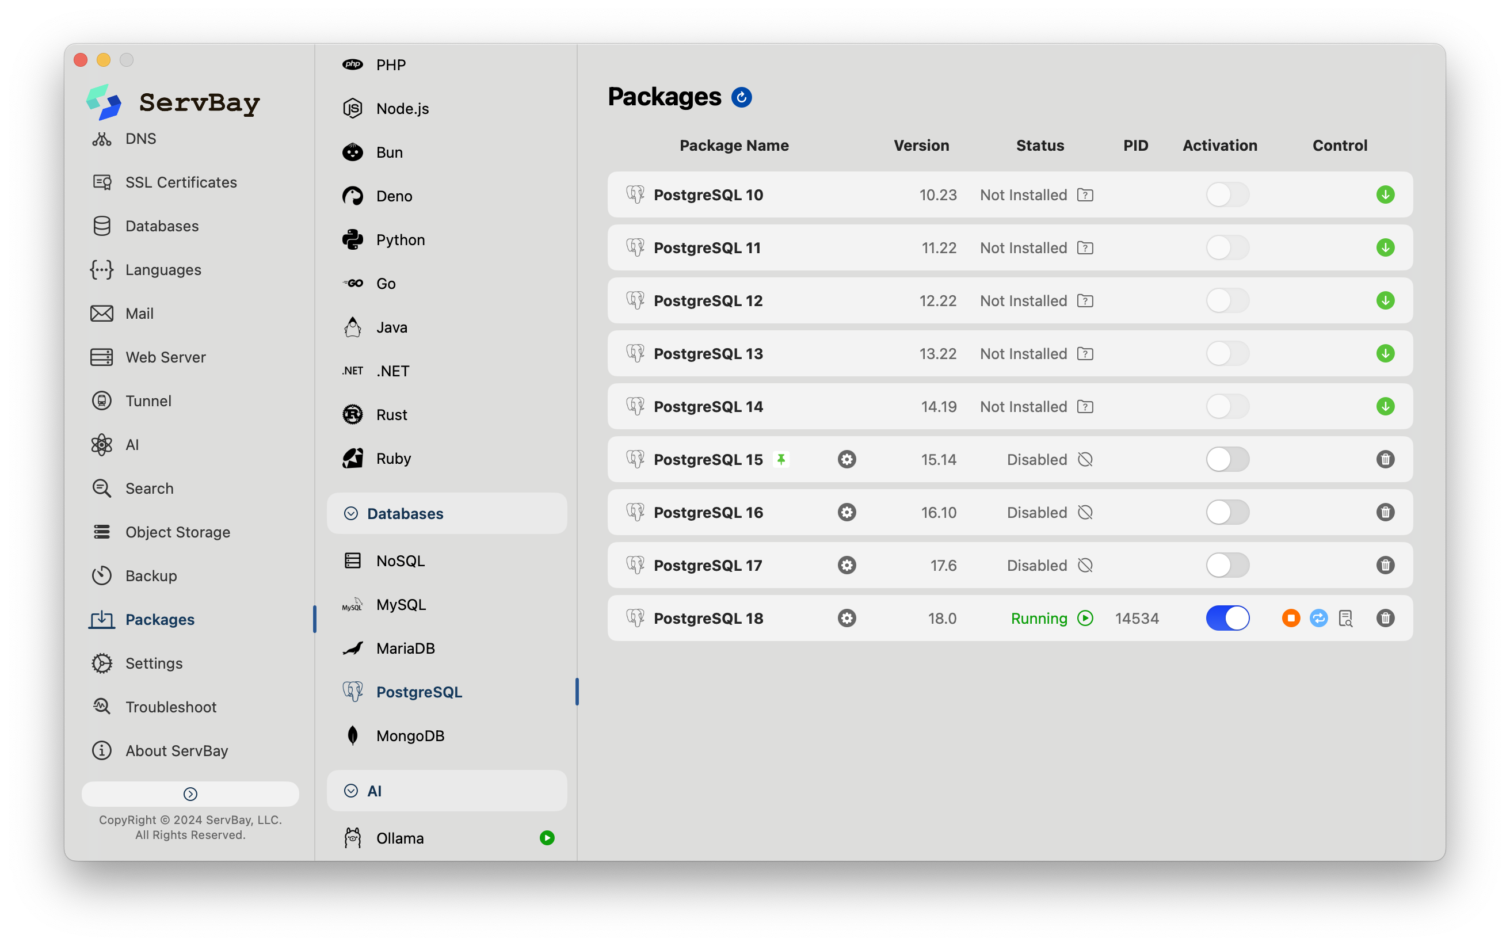This screenshot has width=1510, height=946.
Task: Click the green play icon next to Ollama
Action: [547, 838]
